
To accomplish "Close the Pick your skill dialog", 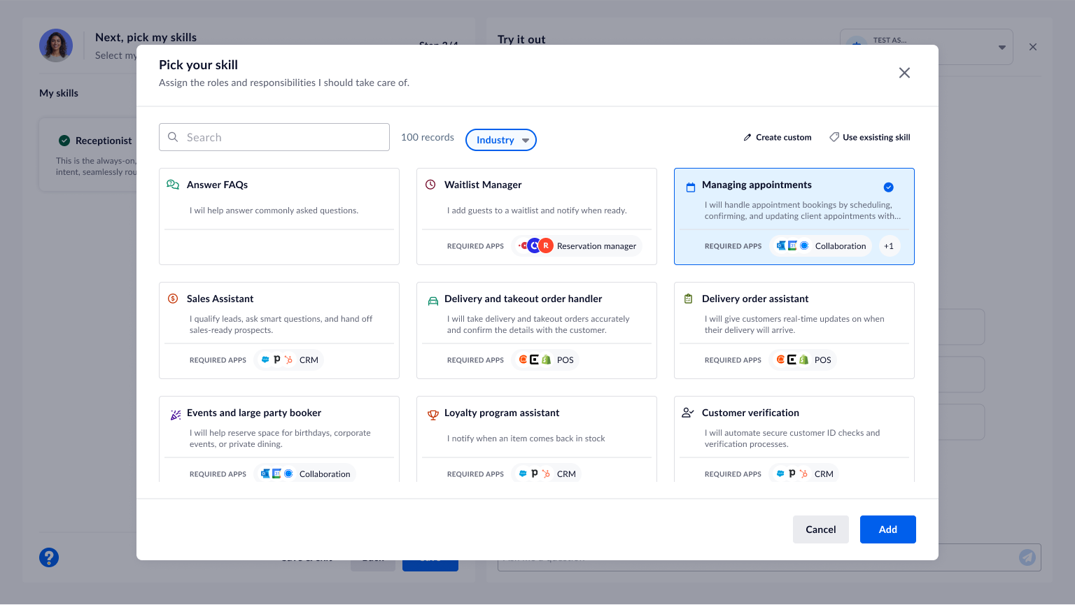I will 904,73.
